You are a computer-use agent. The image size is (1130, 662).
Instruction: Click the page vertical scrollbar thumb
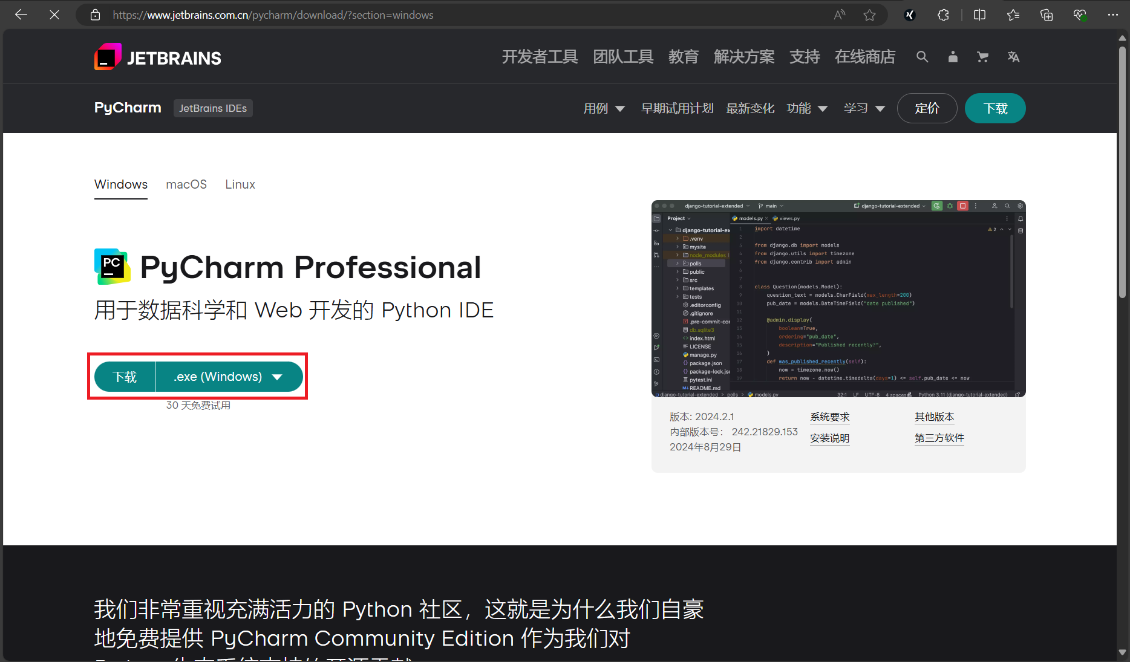(x=1122, y=172)
